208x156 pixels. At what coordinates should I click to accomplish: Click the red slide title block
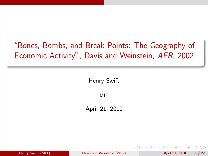click(105, 50)
